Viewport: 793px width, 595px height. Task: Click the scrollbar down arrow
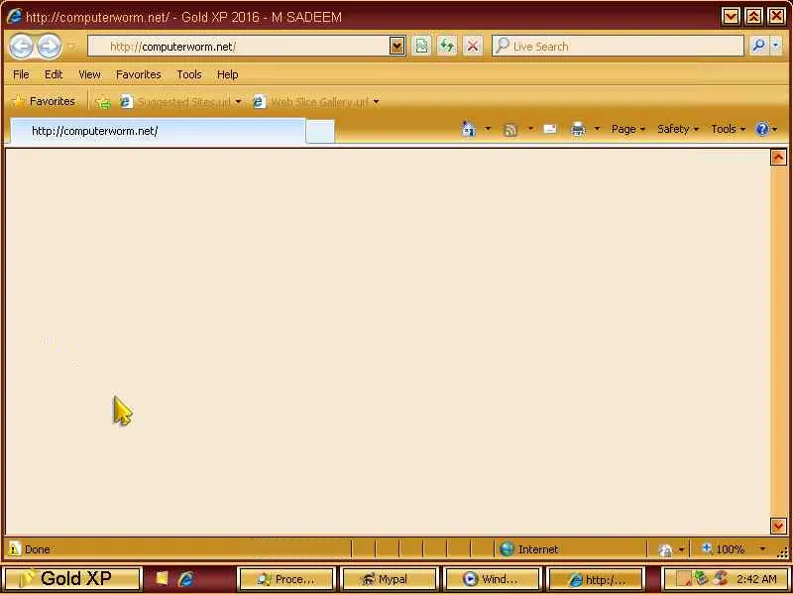tap(778, 526)
